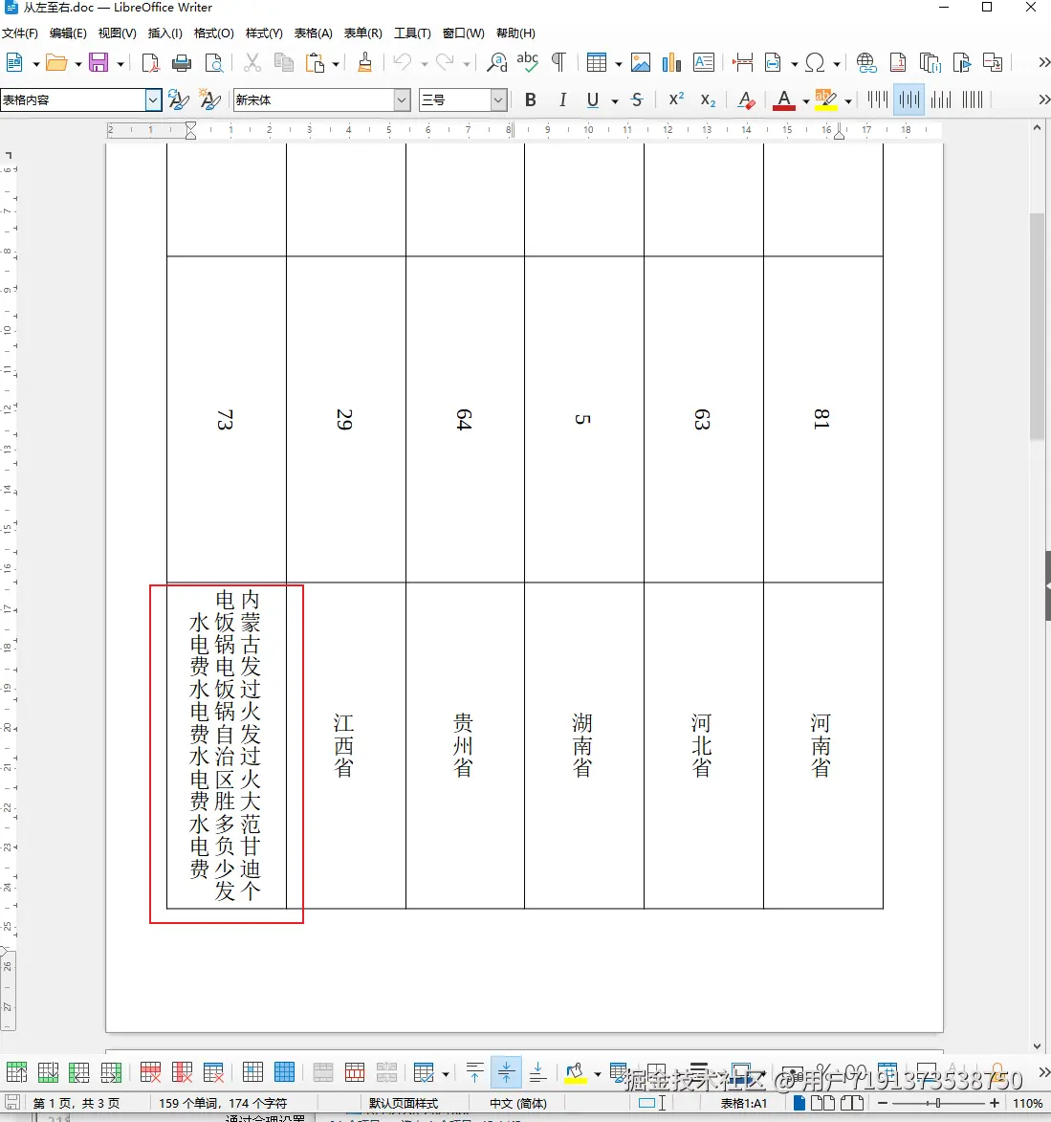Open Find and Replace
This screenshot has height=1122, width=1051.
(x=496, y=63)
